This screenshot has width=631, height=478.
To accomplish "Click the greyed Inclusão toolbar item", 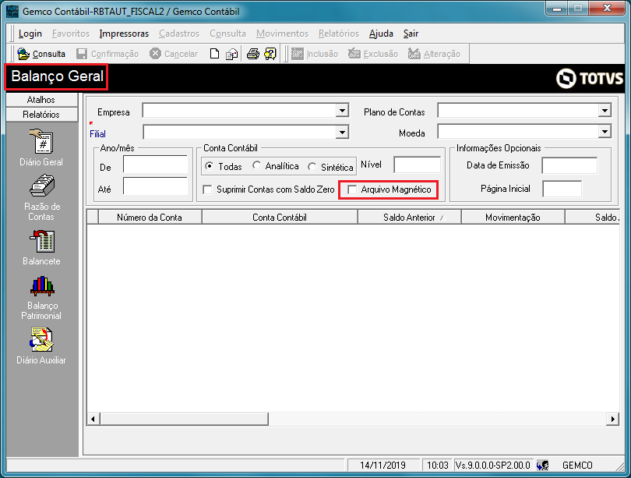I will [x=315, y=54].
